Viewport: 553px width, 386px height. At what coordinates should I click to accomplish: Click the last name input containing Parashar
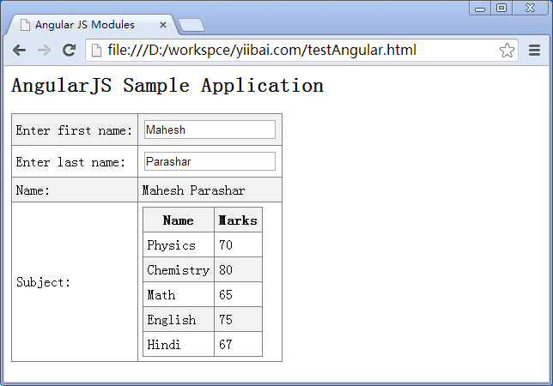(210, 161)
